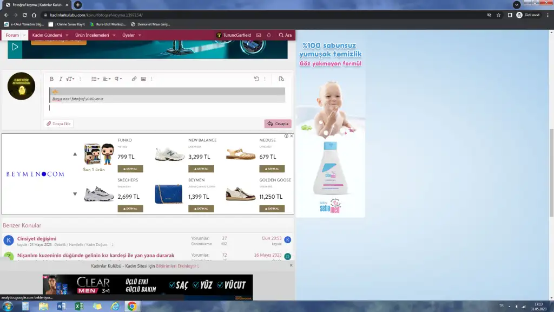Open the Chrome three-dot menu
Image resolution: width=554 pixels, height=312 pixels.
click(x=548, y=15)
